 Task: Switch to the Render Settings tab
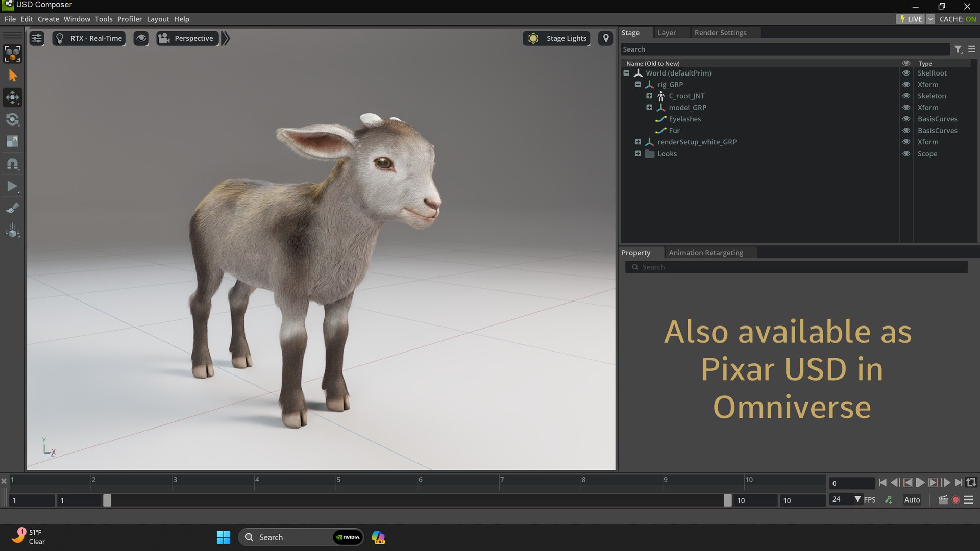pos(720,32)
